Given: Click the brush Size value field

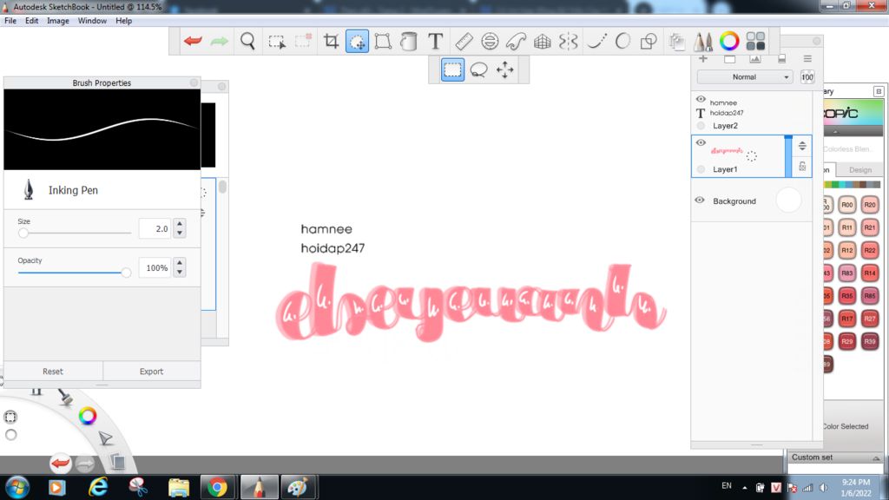Looking at the screenshot, I should pos(157,228).
